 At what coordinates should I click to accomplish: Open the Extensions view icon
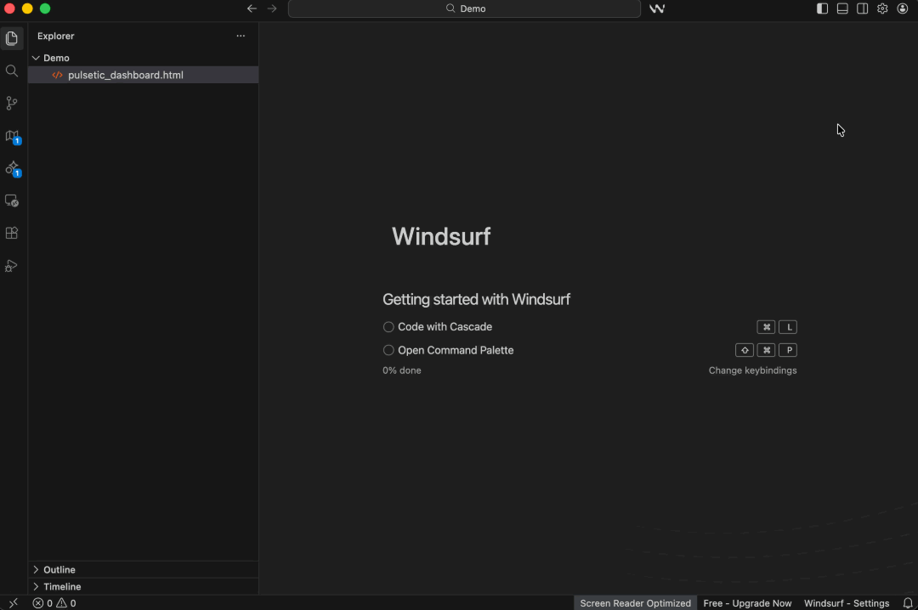12,233
